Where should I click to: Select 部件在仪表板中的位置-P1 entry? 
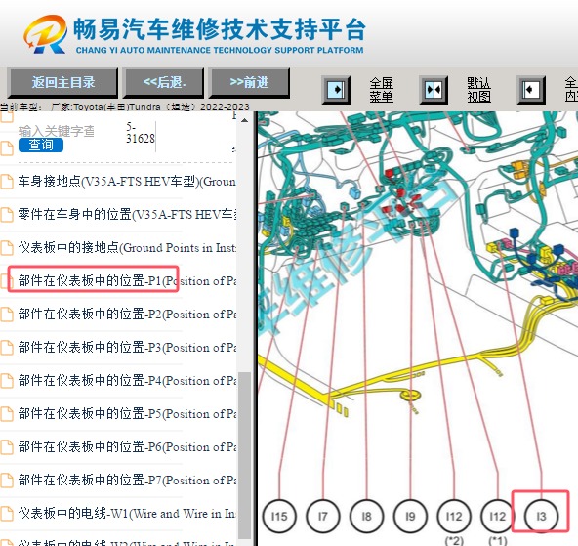point(127,281)
